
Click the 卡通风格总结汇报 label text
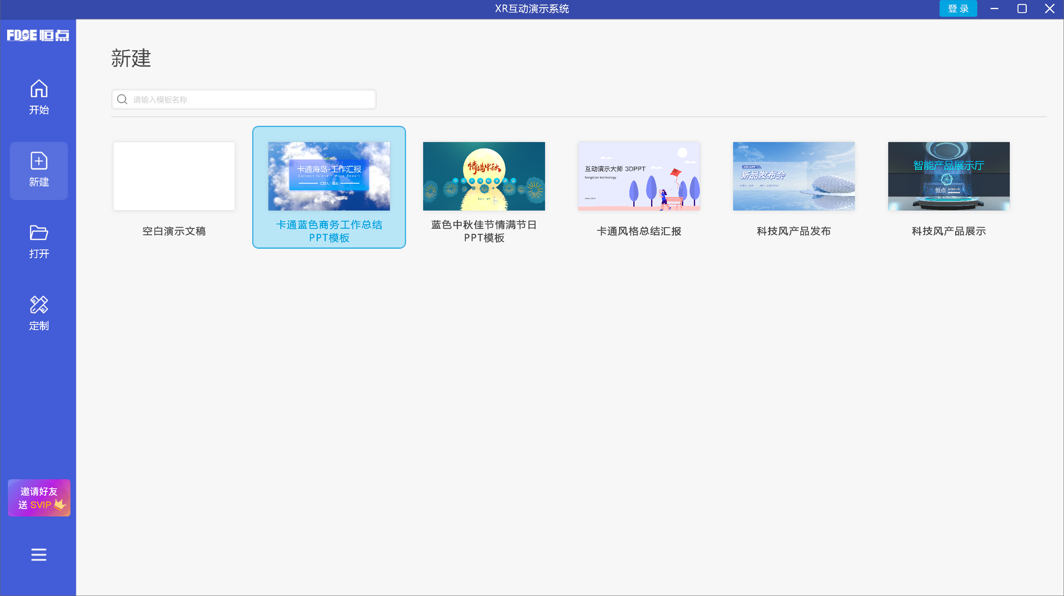click(638, 231)
